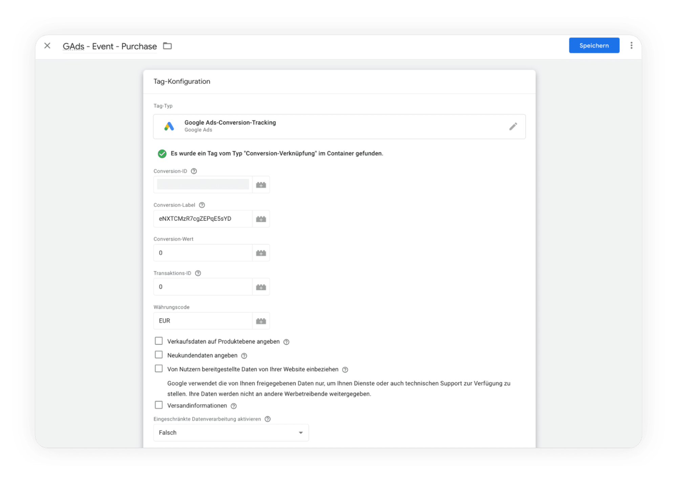The height and width of the screenshot is (483, 677).
Task: Insert variable for the Conversion-Wert field
Action: tap(261, 253)
